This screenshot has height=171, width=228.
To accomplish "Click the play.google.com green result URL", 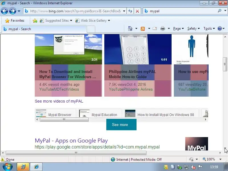I will pyautogui.click(x=97, y=147).
